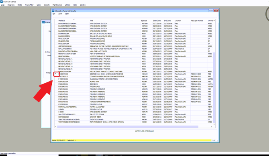
Task: Sort by the Title column header
Action: (92, 20)
